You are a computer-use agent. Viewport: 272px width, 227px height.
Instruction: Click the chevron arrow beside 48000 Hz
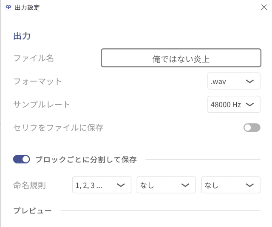click(249, 105)
